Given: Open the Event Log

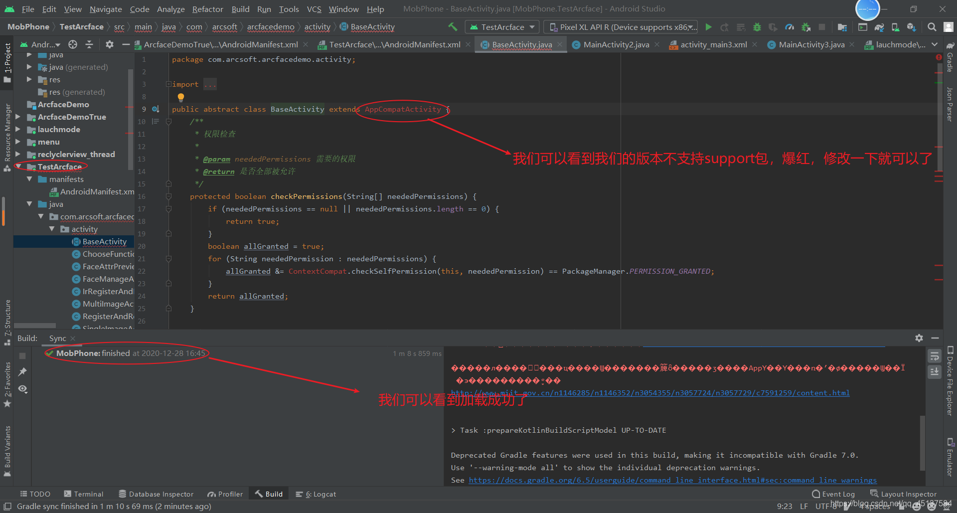Looking at the screenshot, I should click(833, 494).
